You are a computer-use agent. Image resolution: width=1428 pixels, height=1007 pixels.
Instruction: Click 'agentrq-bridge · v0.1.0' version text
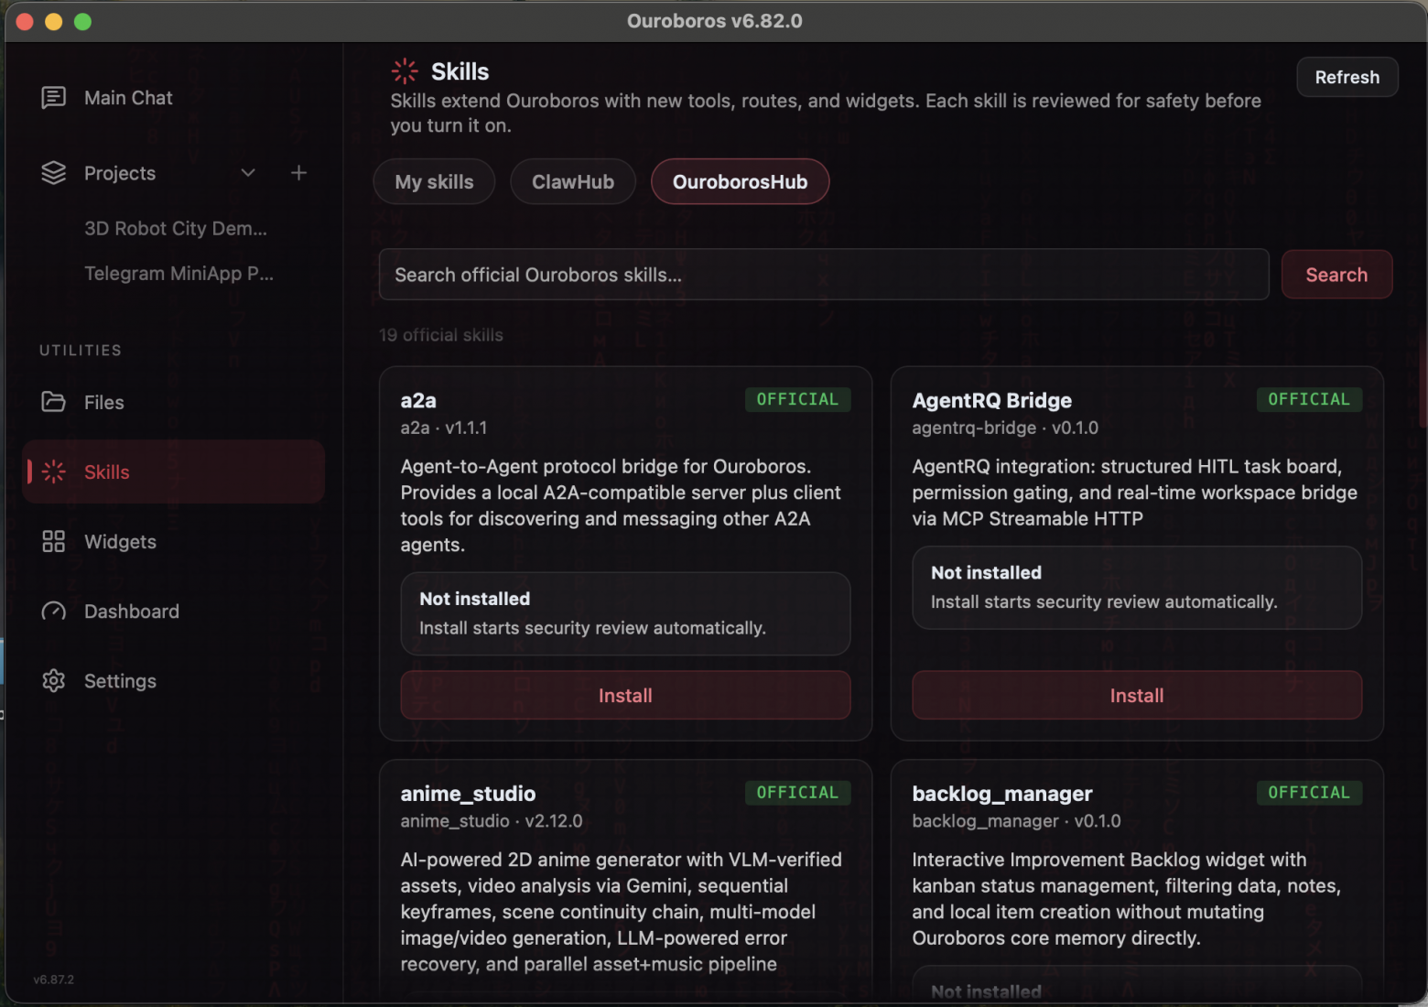tap(1005, 428)
